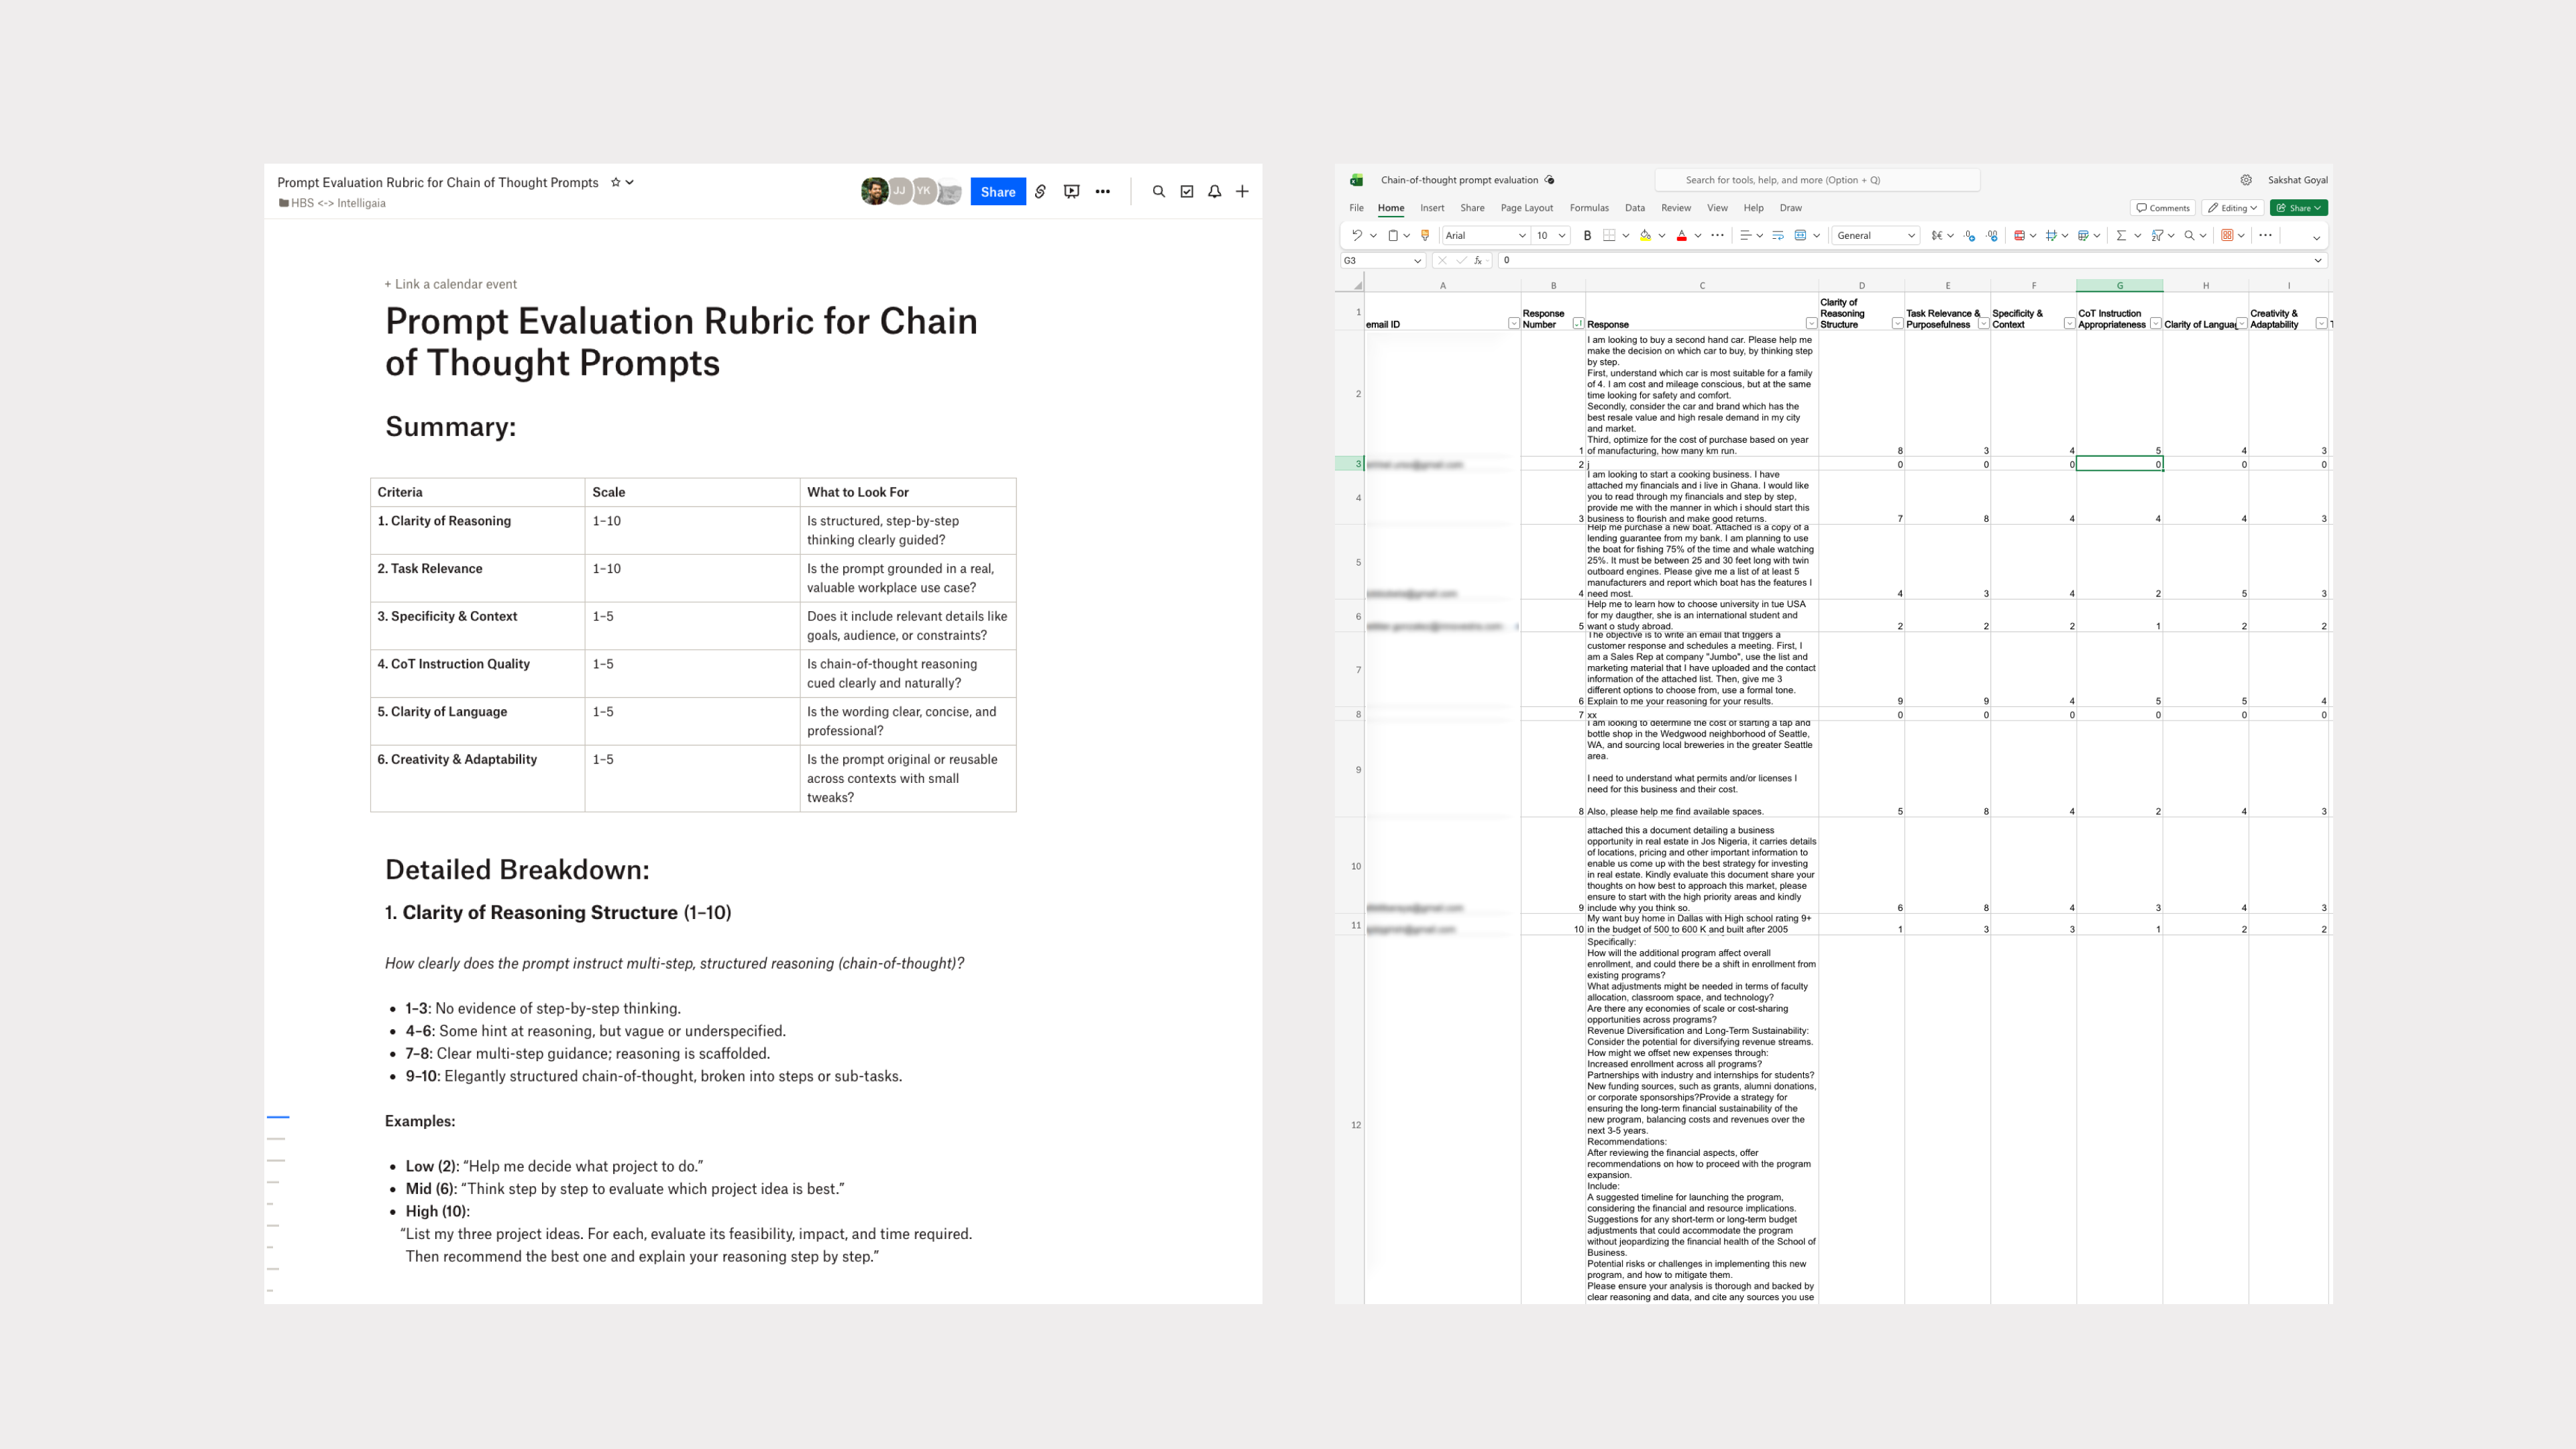The width and height of the screenshot is (2576, 1449).
Task: Open the File menu in Excel
Action: 1356,208
